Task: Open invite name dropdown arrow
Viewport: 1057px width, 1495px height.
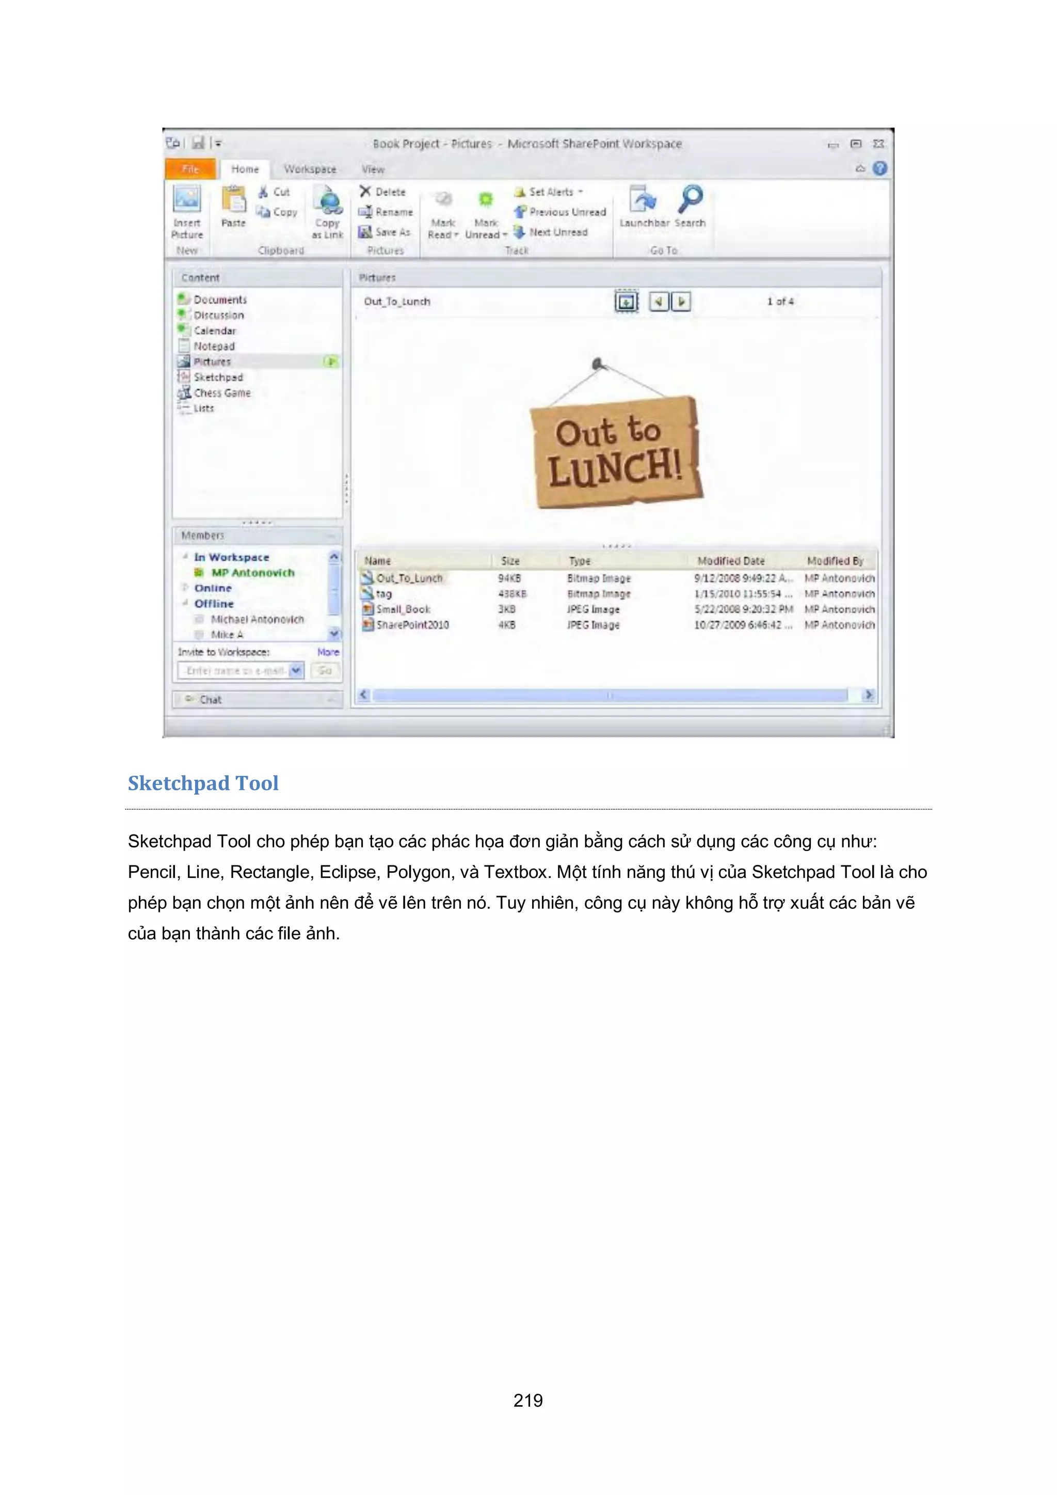Action: [296, 670]
